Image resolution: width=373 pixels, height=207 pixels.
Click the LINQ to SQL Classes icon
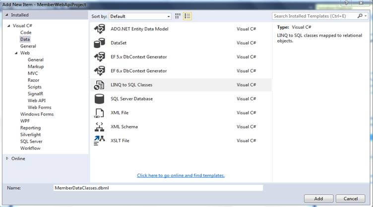[99, 85]
